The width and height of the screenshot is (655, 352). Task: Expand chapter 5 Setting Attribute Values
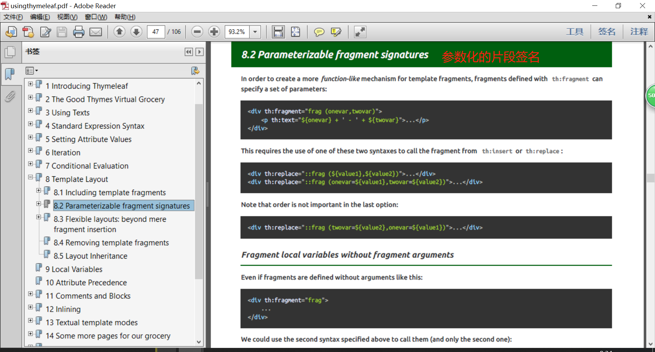coord(30,137)
